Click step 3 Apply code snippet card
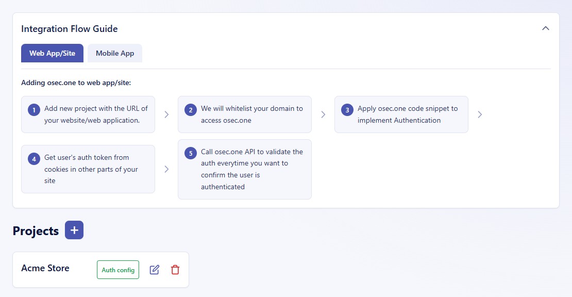Screen dimensions: 572x297 point(401,114)
